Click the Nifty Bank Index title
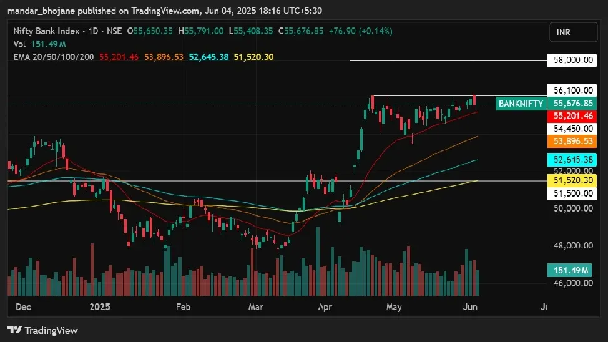The width and height of the screenshot is (608, 342). (x=46, y=31)
